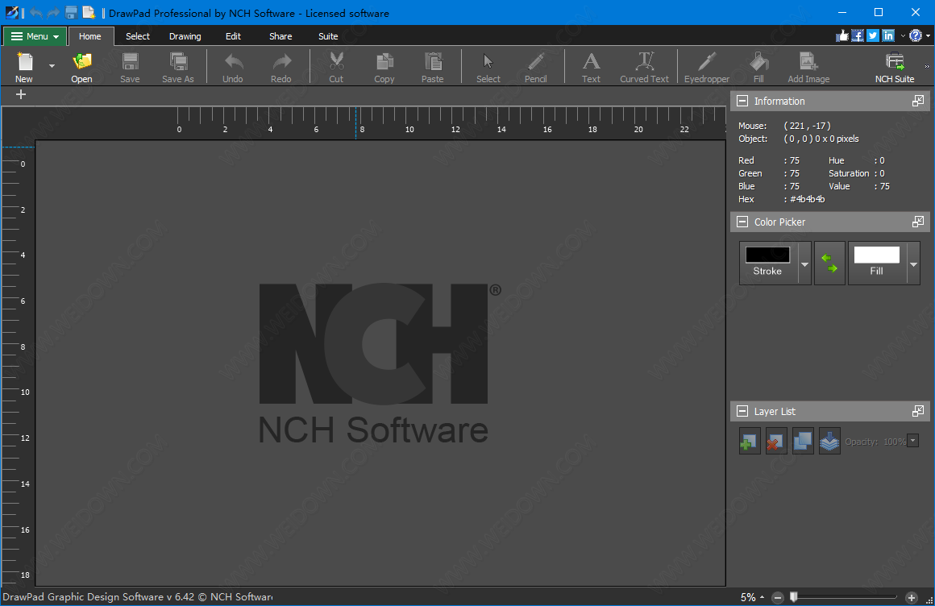Activate the Select arrow tool
This screenshot has width=935, height=606.
pos(488,67)
